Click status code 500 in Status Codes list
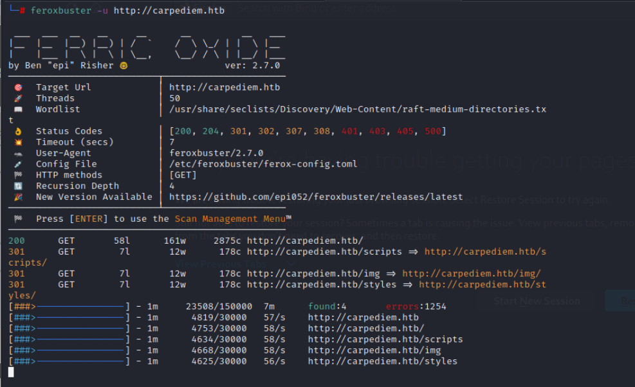This screenshot has height=387, width=635. (433, 131)
